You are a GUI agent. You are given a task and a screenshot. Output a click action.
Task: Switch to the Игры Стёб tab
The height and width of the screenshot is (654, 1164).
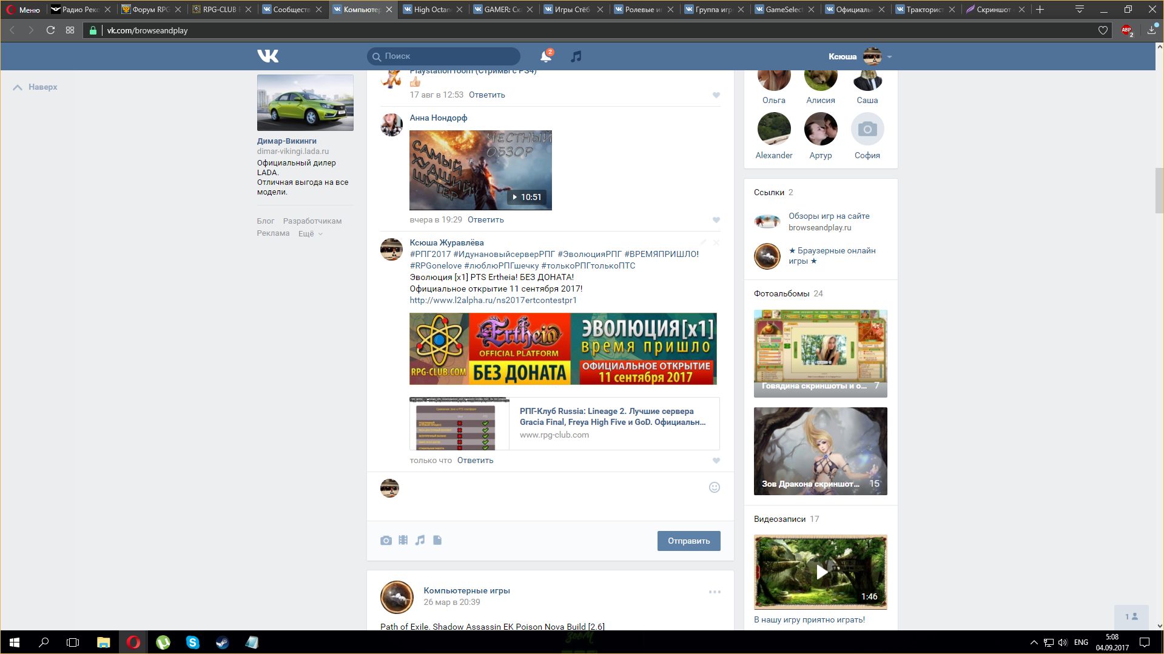click(574, 9)
